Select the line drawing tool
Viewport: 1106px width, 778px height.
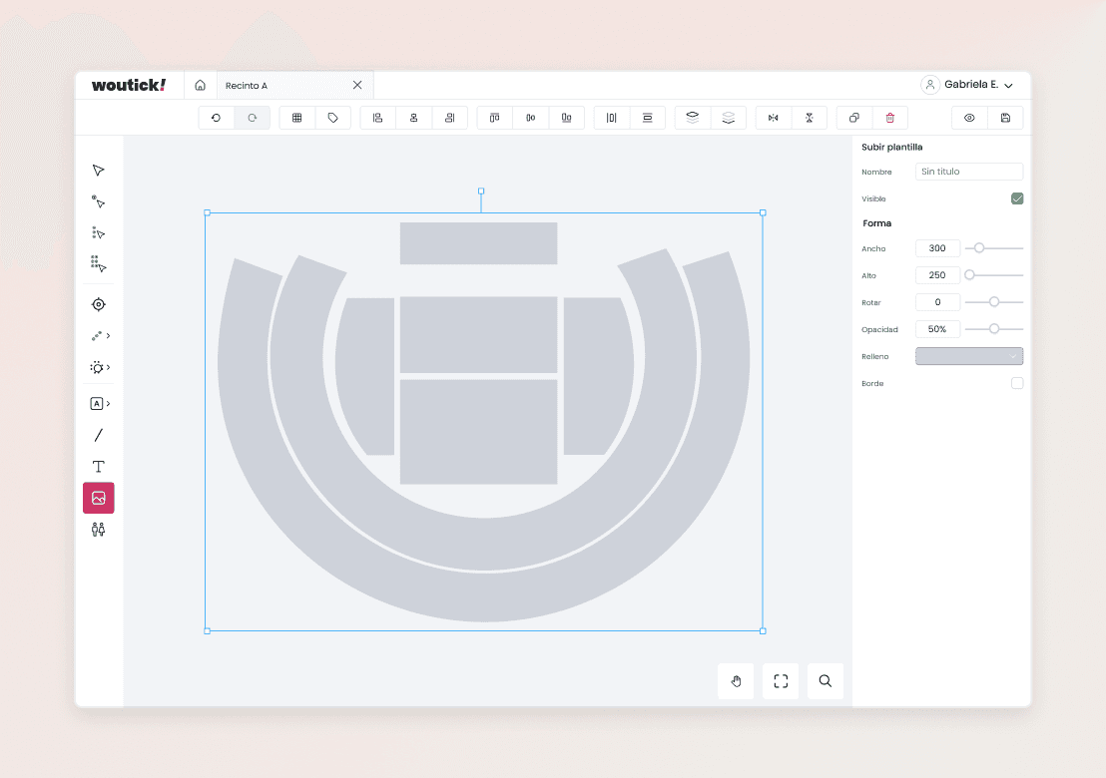click(x=98, y=436)
